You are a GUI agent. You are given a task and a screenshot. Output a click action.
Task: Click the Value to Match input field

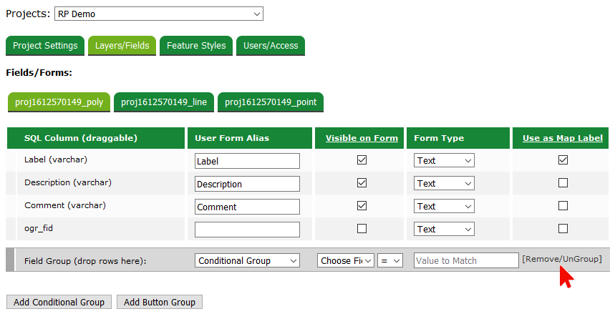coord(466,261)
